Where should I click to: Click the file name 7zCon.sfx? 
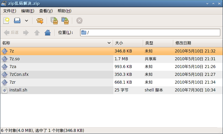[x=19, y=74]
